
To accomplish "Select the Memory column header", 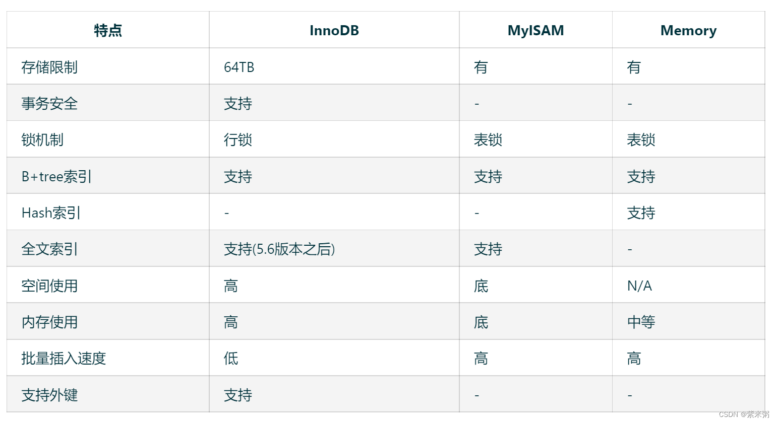I will 688,30.
